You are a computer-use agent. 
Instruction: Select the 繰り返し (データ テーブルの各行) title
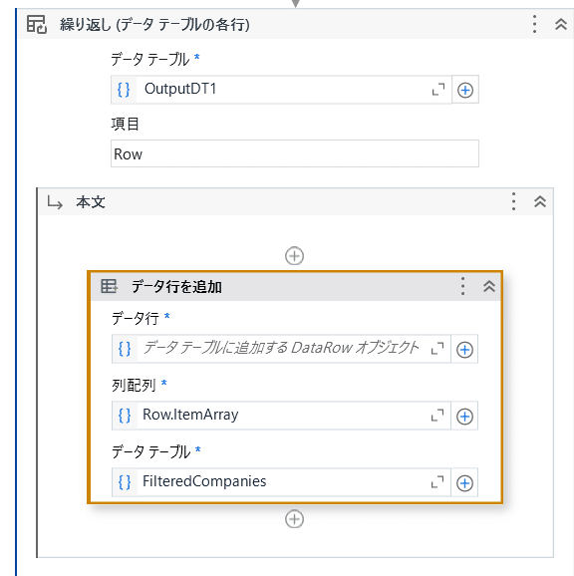(x=154, y=25)
